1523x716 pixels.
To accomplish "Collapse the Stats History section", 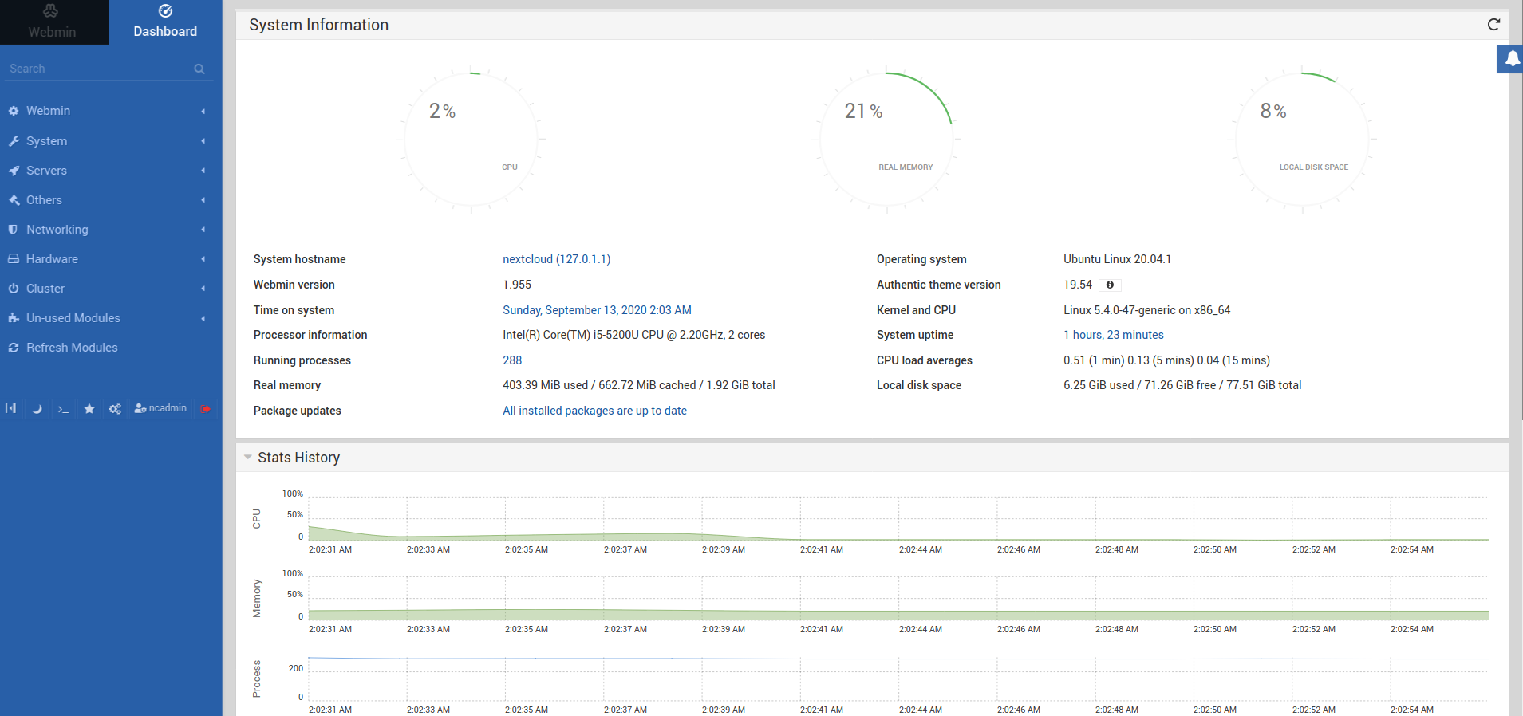I will pyautogui.click(x=248, y=458).
